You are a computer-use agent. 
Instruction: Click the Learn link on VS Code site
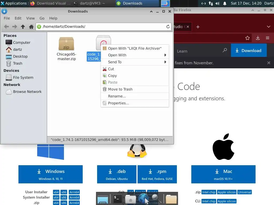(182, 51)
